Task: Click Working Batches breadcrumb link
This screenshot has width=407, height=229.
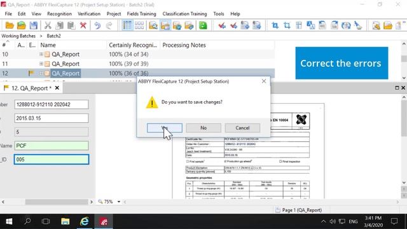Action: (18, 36)
